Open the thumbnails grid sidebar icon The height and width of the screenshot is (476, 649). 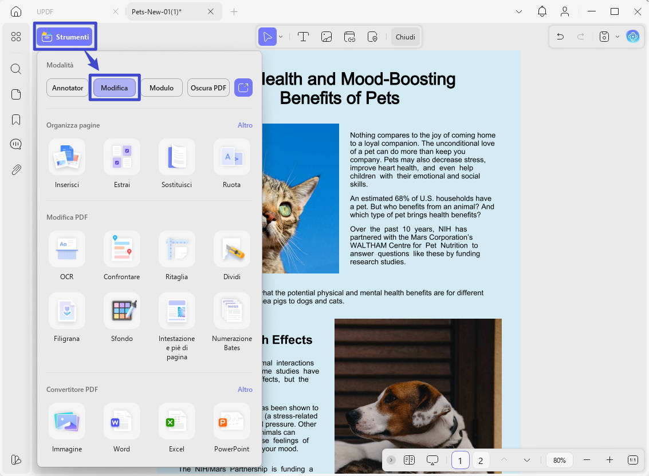coord(15,37)
